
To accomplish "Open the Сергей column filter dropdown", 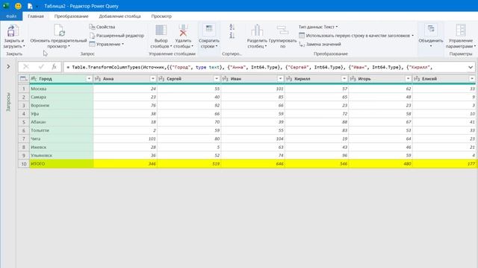I will 217,79.
